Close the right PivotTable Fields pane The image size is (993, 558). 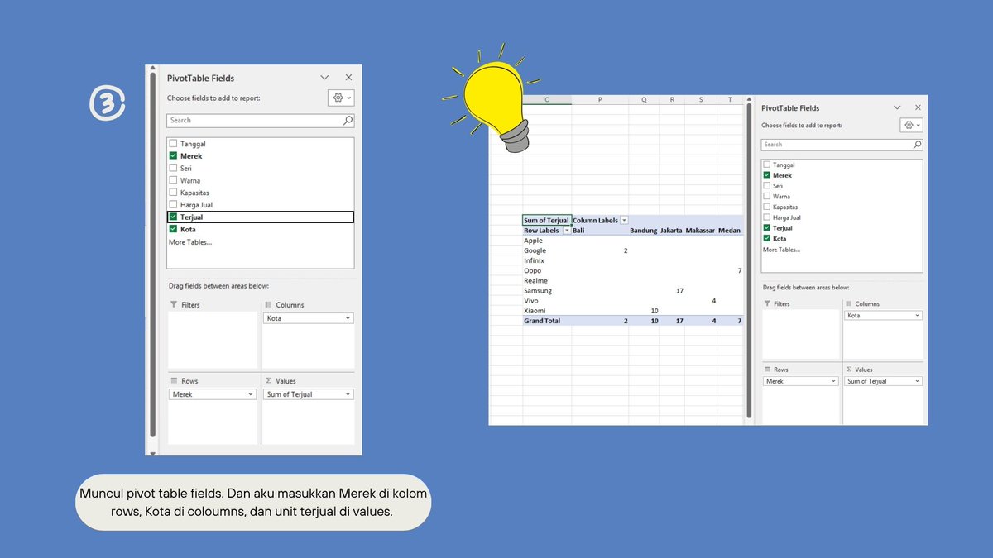coord(918,107)
